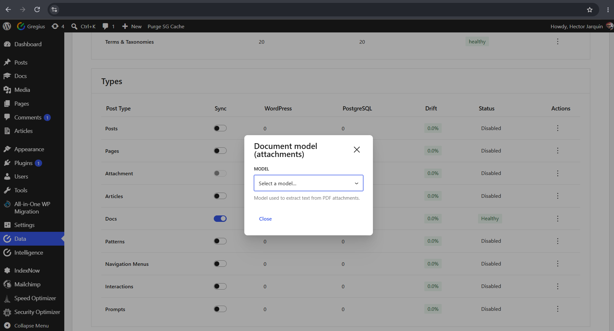Toggle sync for Articles type
This screenshot has width=614, height=331.
pyautogui.click(x=220, y=196)
